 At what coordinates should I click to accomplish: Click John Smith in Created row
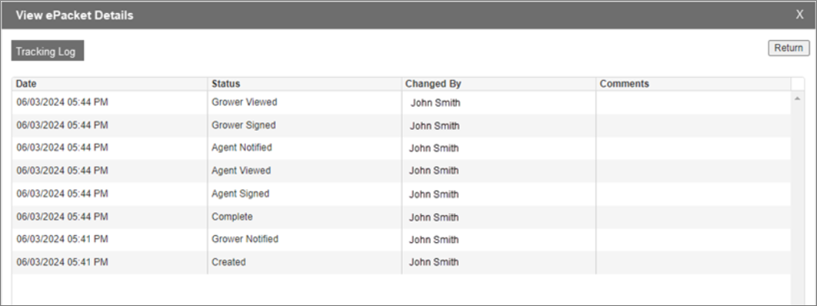coord(434,262)
